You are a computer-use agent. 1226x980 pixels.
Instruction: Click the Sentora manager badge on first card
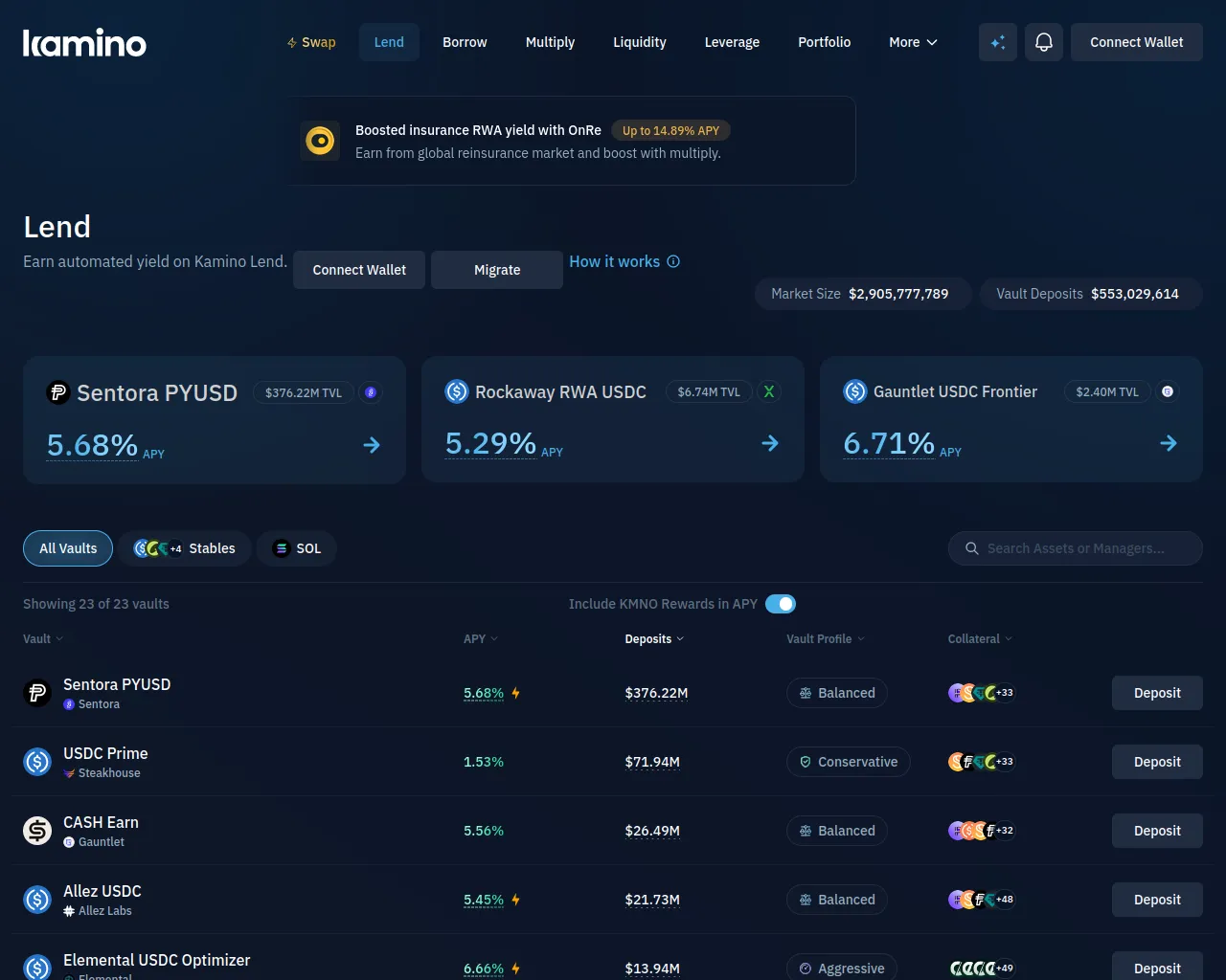click(371, 392)
